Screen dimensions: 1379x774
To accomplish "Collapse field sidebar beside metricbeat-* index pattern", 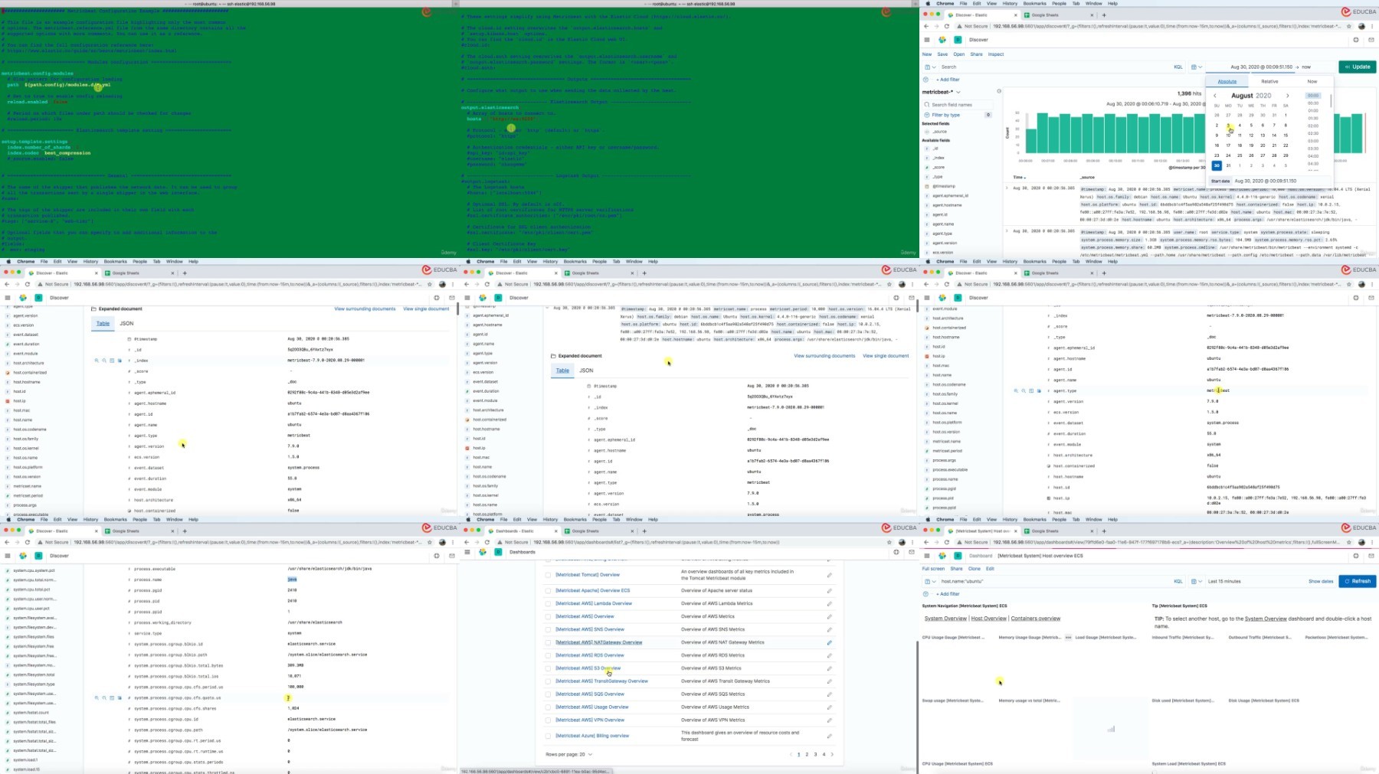I will [x=999, y=91].
